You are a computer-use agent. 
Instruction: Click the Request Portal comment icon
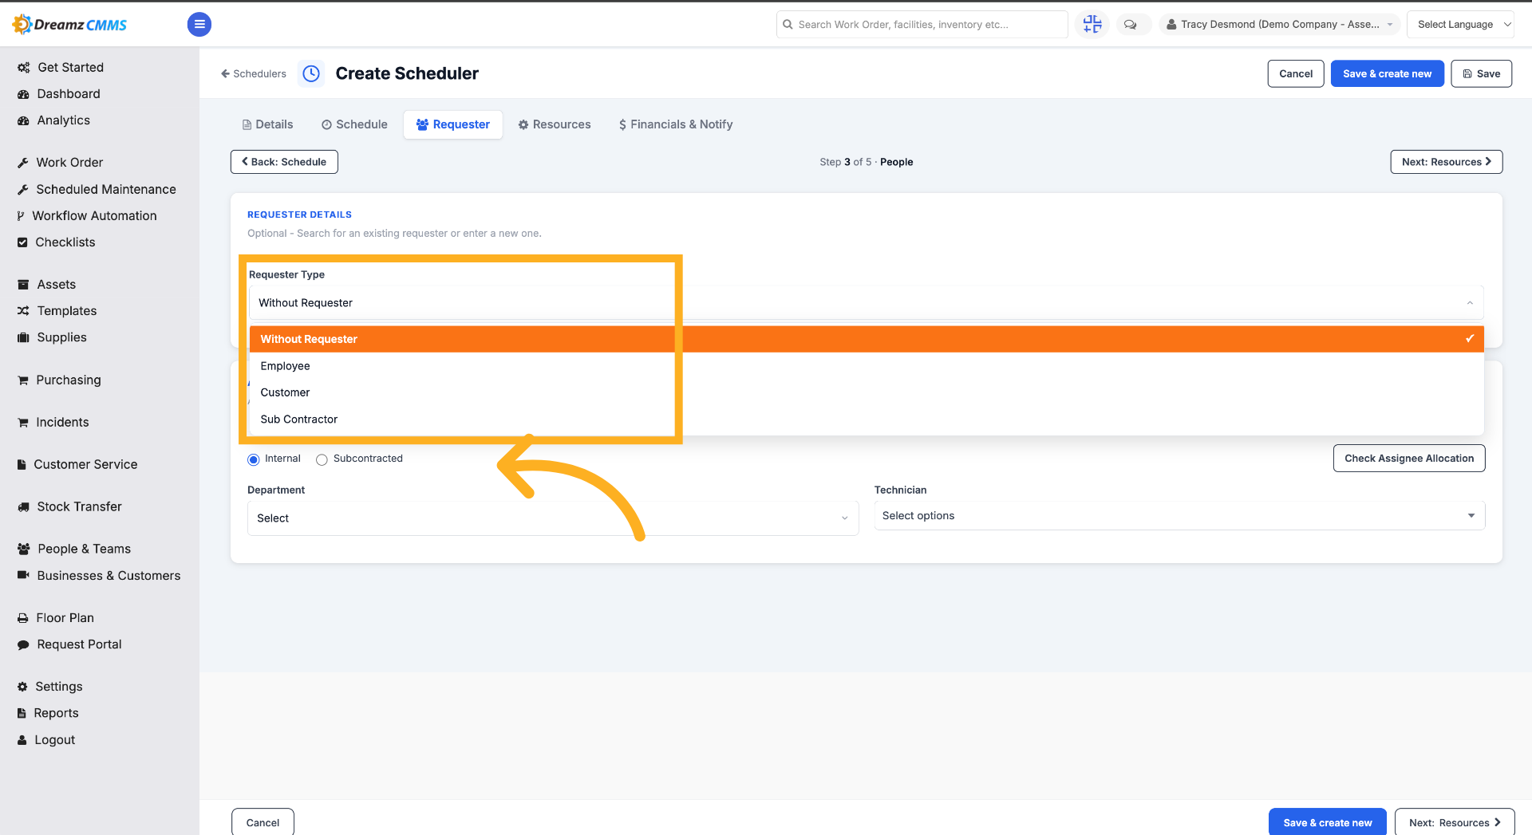23,644
